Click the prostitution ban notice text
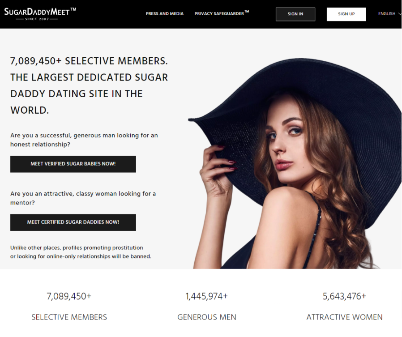The height and width of the screenshot is (337, 402). coord(81,252)
